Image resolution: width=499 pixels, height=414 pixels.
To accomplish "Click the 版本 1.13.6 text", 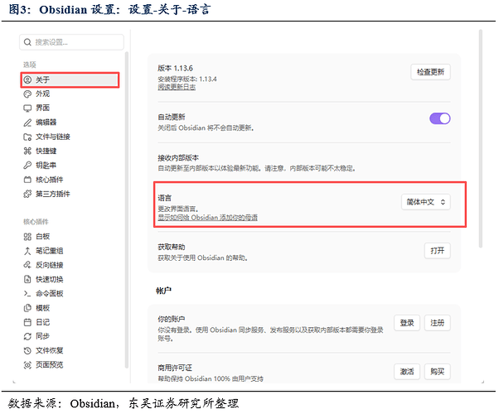I will pos(176,69).
